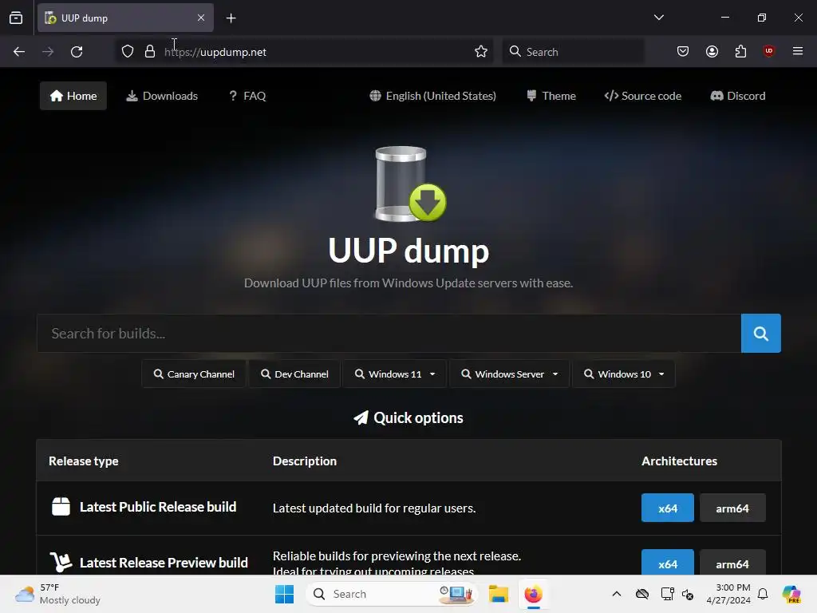The image size is (817, 613).
Task: Launch Copilot preview from taskbar
Action: (791, 594)
